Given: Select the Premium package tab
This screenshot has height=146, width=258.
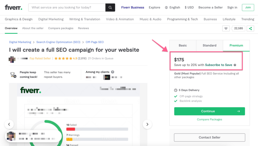Looking at the screenshot, I should tap(236, 45).
